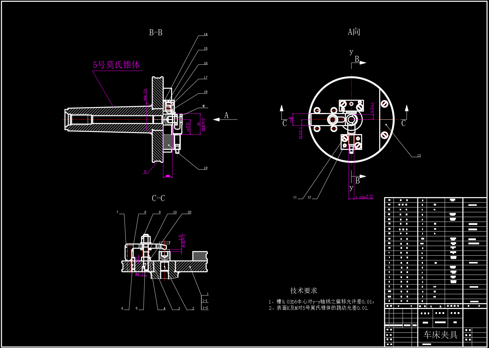Select the A view direction arrow label
This screenshot has height=348, width=489.
(x=226, y=115)
